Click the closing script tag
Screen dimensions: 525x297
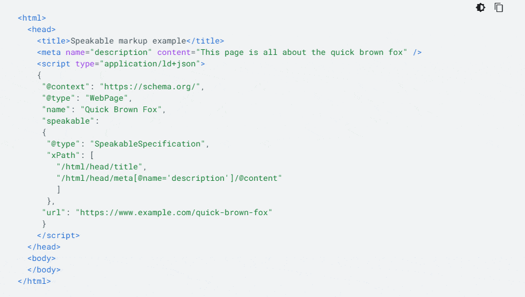click(x=58, y=235)
